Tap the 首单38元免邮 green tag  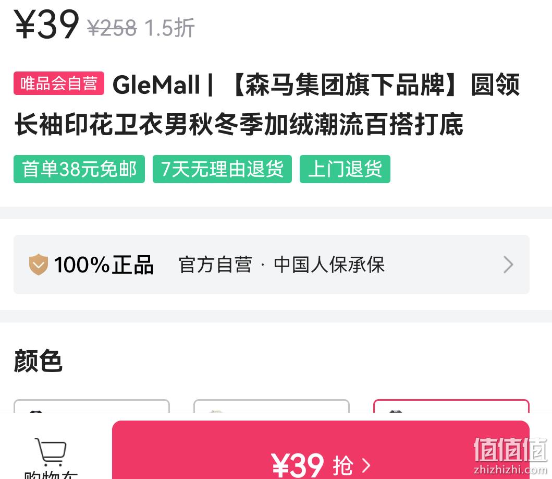(x=79, y=169)
